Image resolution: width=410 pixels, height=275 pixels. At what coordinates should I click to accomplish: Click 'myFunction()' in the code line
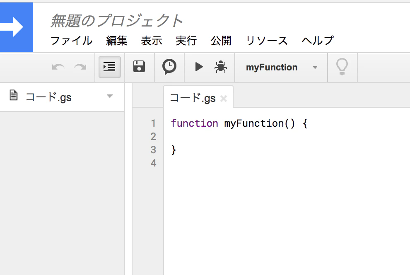point(260,123)
